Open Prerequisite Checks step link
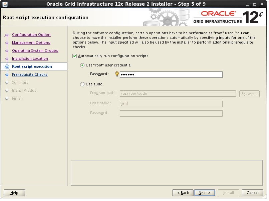Screen dimensions: 269x201 (x=30, y=75)
